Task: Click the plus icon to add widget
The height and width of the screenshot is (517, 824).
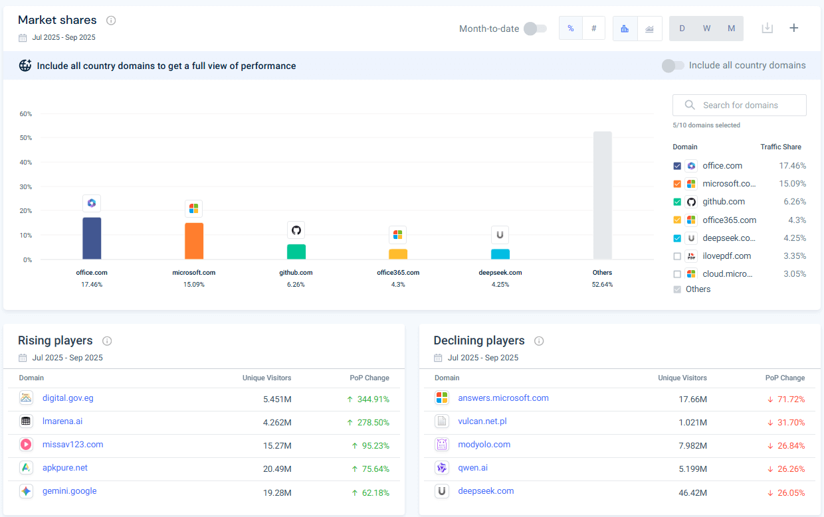Action: tap(793, 28)
